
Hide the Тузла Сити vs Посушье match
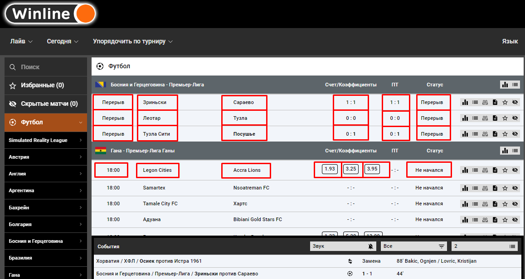coord(515,134)
